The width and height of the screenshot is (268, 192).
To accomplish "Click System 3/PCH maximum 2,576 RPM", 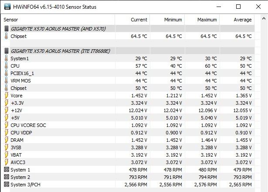I will 205,185.
